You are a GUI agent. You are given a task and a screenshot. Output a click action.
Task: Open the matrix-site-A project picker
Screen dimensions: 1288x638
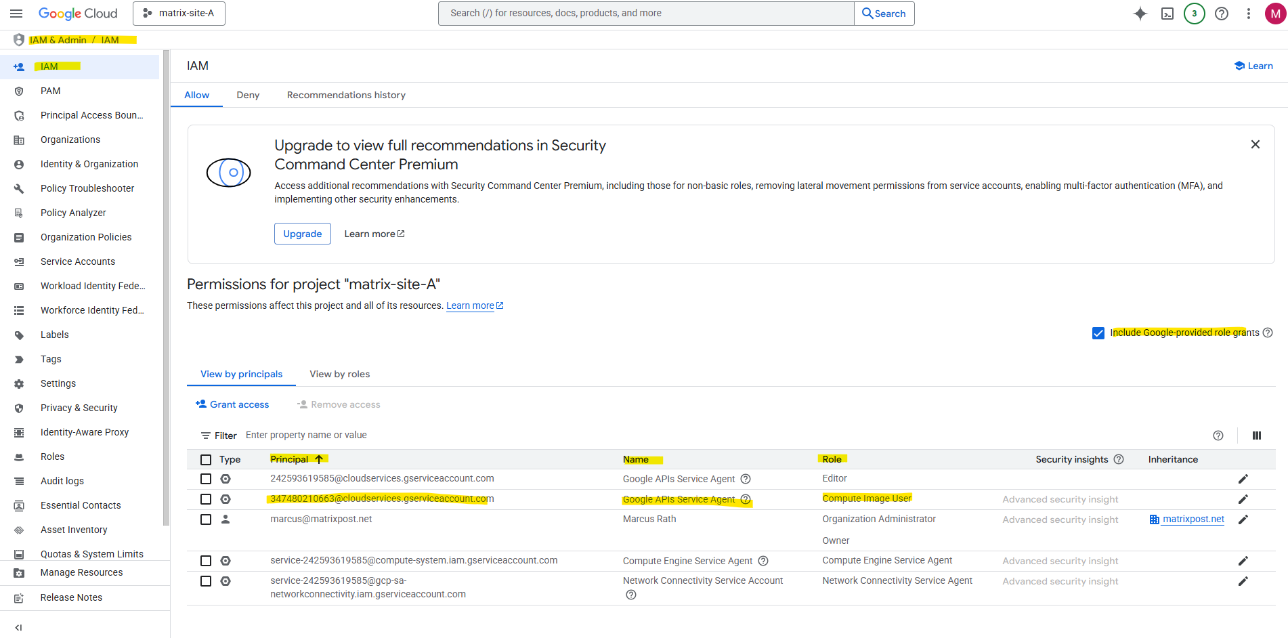179,14
